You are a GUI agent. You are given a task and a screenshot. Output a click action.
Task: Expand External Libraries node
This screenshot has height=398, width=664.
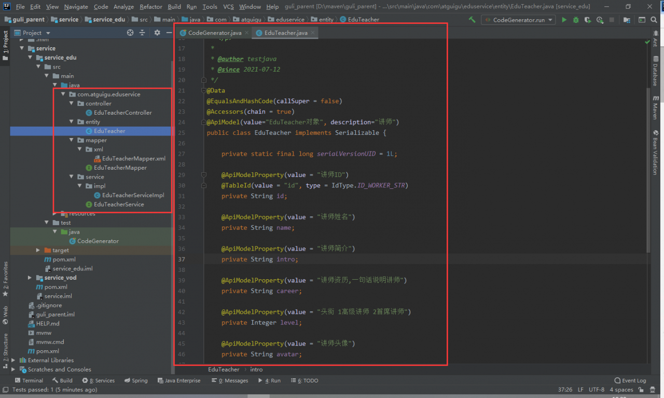pos(13,360)
